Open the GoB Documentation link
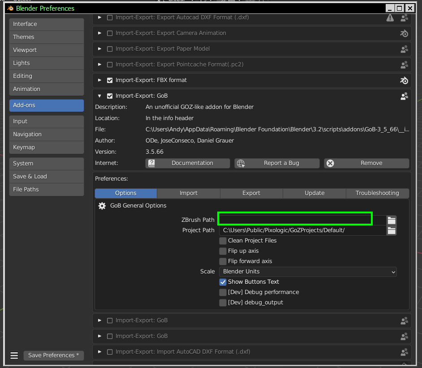The image size is (422, 368). [x=188, y=163]
